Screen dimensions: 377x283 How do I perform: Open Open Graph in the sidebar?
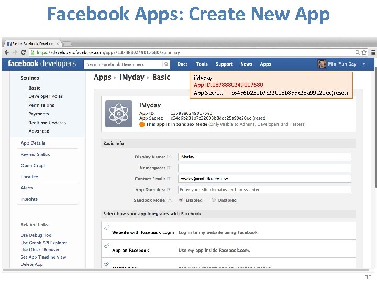pyautogui.click(x=34, y=166)
